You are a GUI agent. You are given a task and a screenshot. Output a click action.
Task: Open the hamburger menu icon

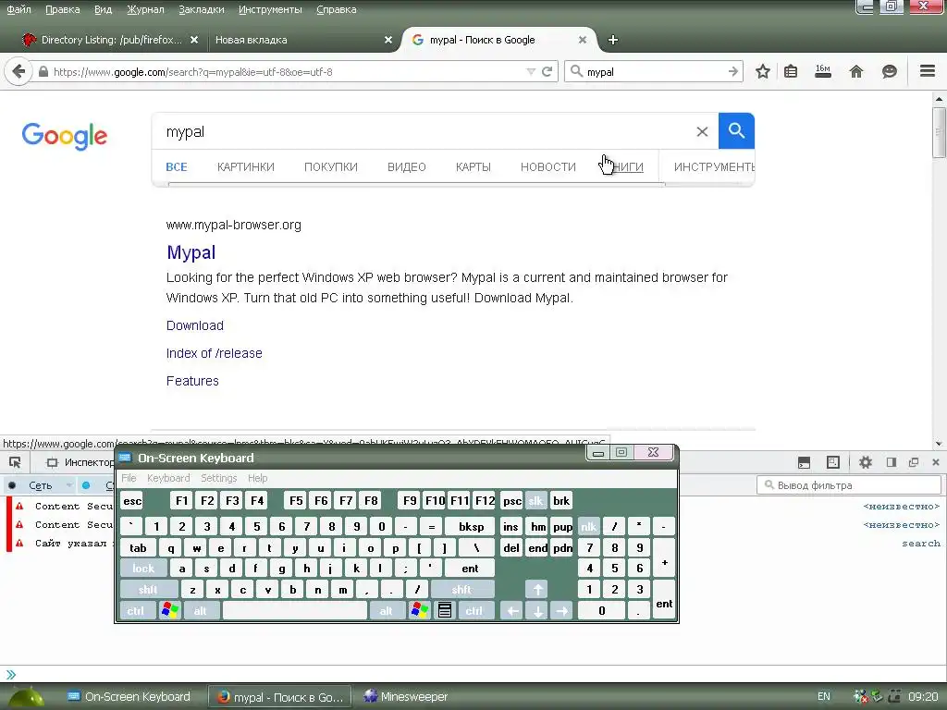(x=928, y=71)
